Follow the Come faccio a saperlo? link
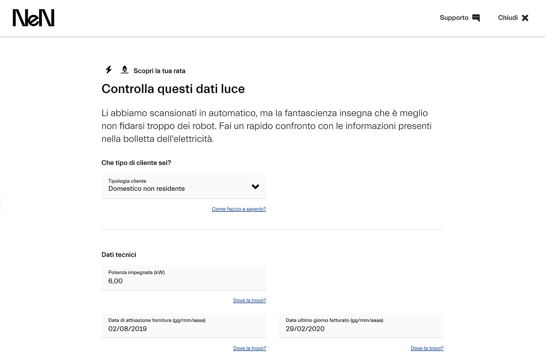 click(239, 209)
